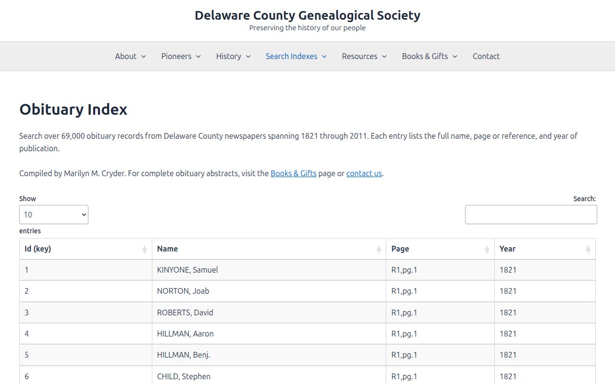Expand the Pioneers menu chevron
The image size is (615, 384).
pyautogui.click(x=198, y=57)
